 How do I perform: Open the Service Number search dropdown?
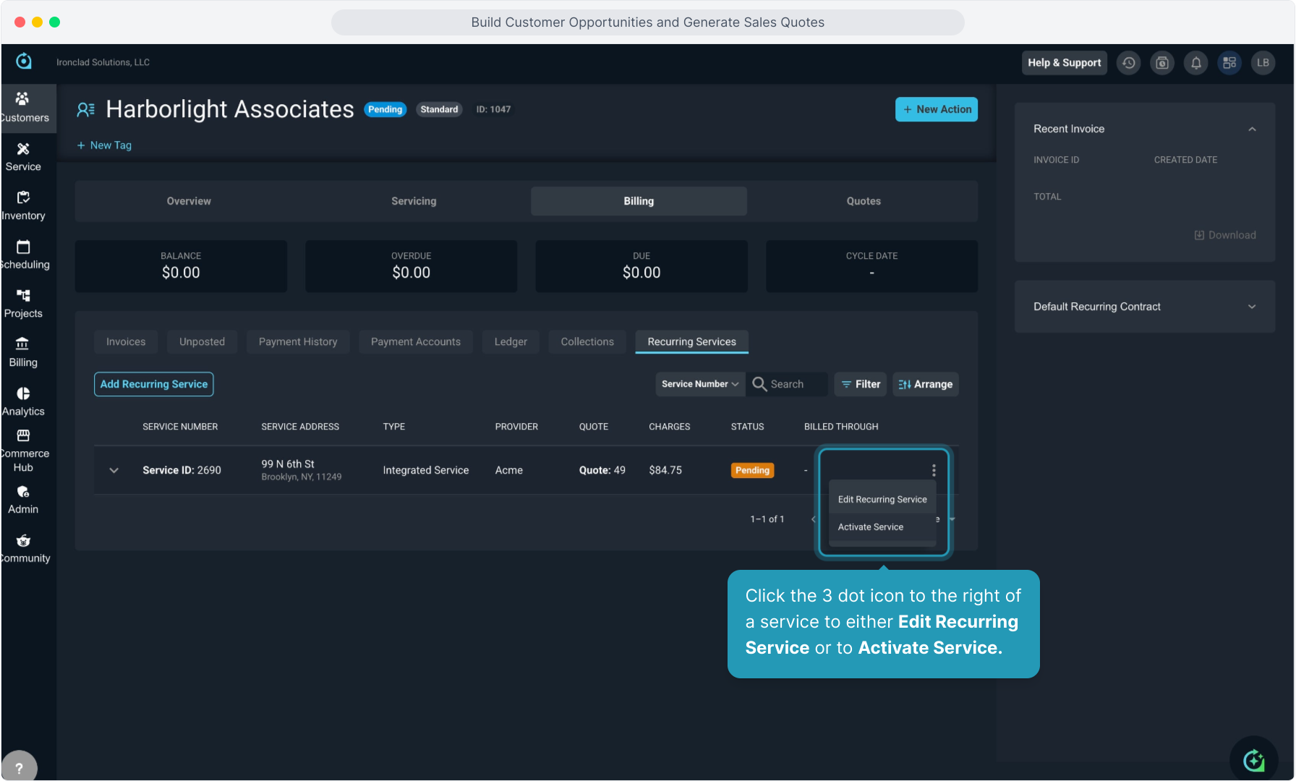(x=699, y=384)
